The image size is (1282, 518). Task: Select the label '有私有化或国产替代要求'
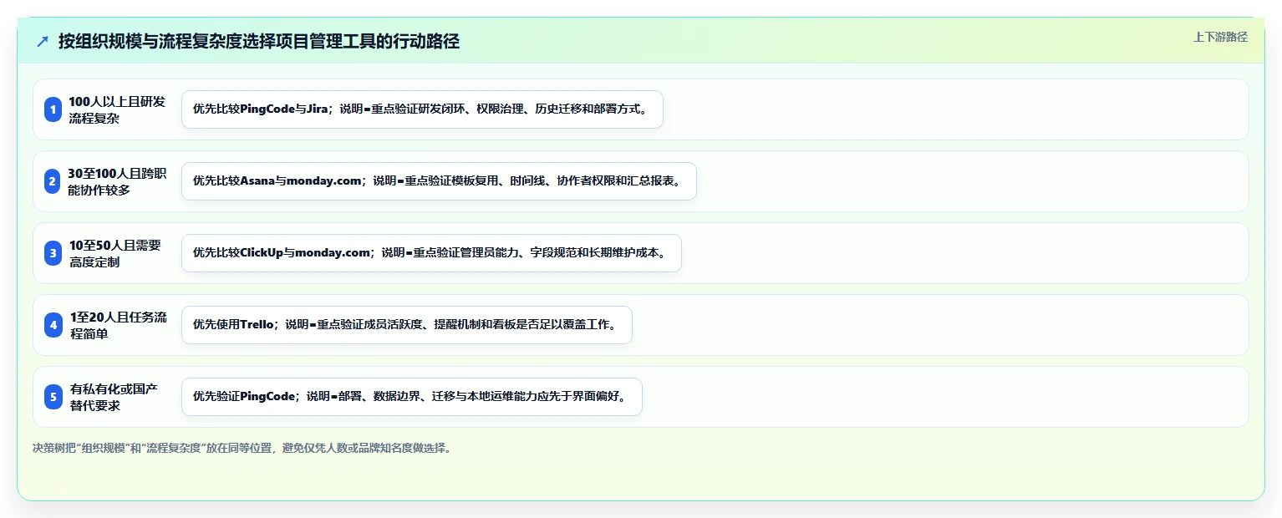[114, 397]
